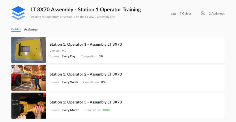Click the 'Every Week' expiry value
The width and height of the screenshot is (236, 122).
click(70, 82)
